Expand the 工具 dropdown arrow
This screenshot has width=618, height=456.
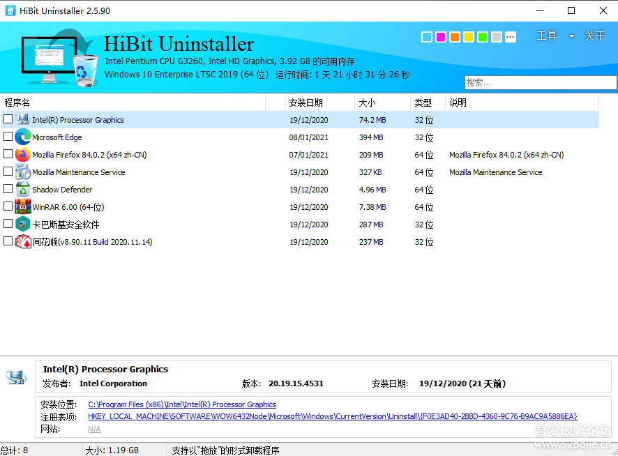pyautogui.click(x=571, y=36)
